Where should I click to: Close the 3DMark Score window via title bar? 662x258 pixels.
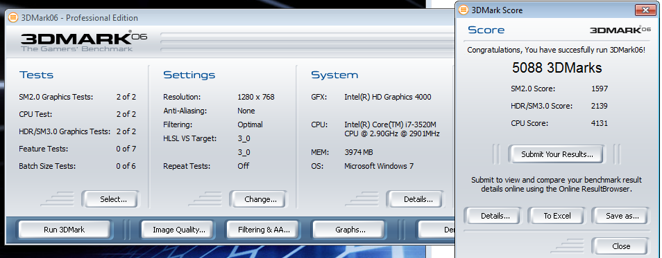(x=645, y=10)
